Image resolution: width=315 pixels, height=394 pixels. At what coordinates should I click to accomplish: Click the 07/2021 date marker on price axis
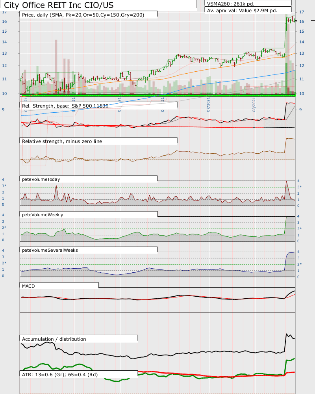pos(208,104)
